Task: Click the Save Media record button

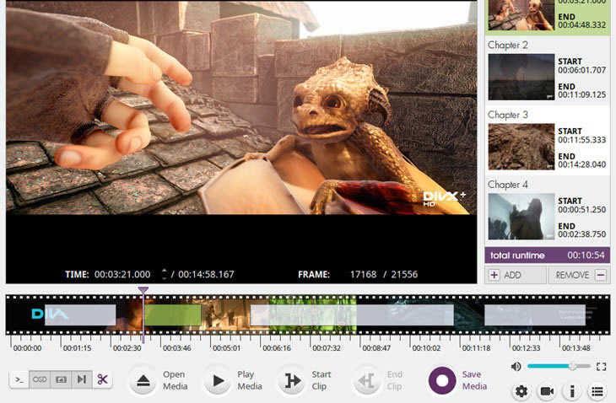Action: click(442, 380)
